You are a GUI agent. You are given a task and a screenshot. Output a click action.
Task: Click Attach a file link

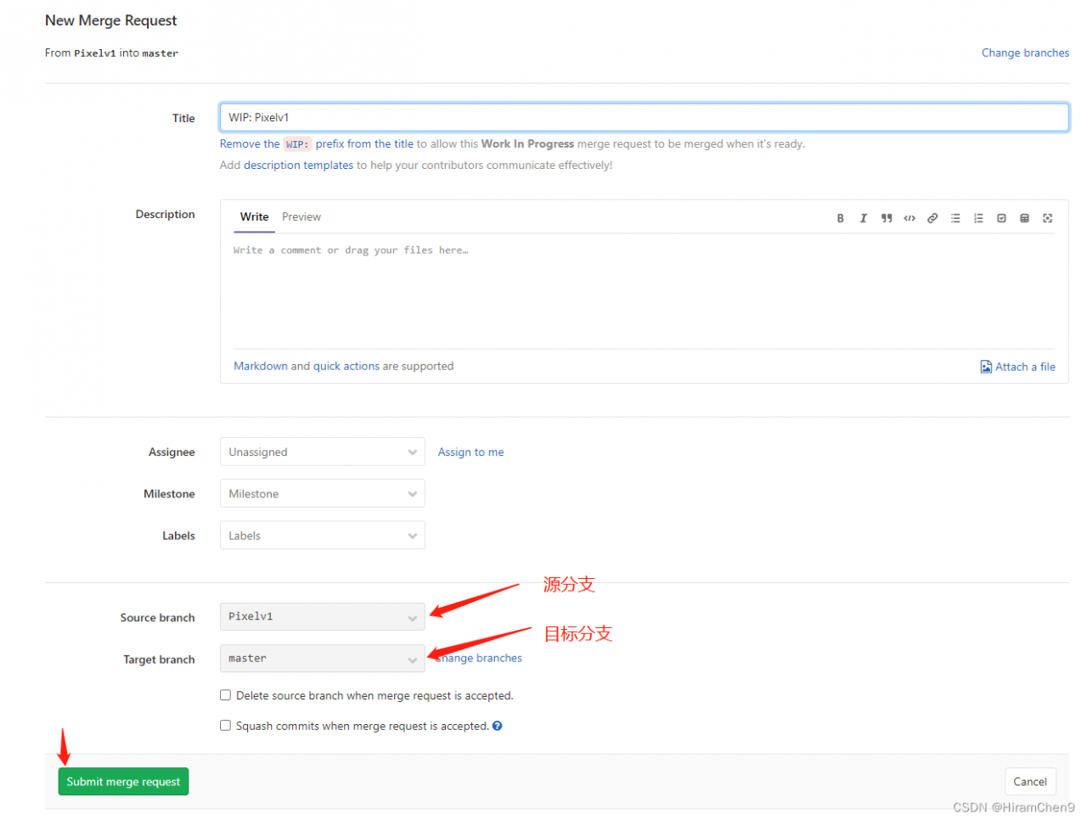(x=1017, y=367)
